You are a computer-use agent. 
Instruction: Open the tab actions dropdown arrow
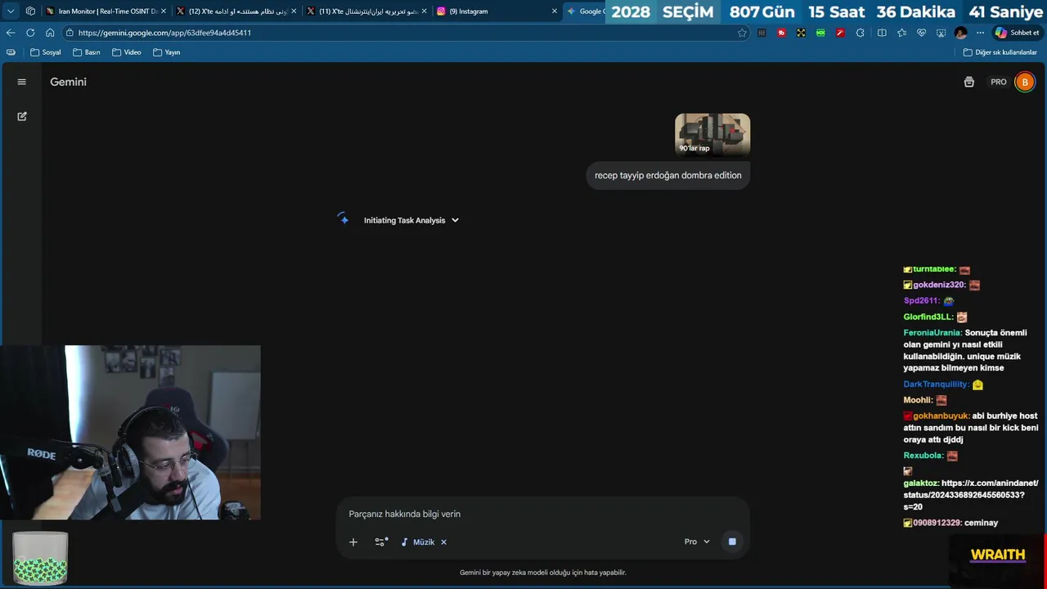(11, 11)
